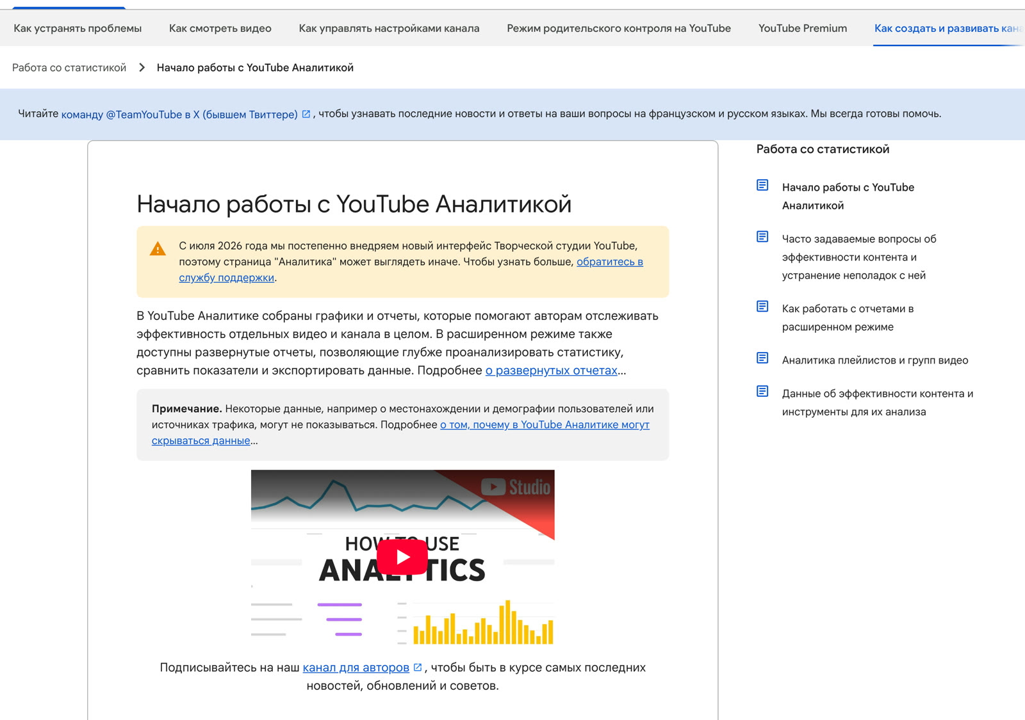This screenshot has width=1025, height=720.
Task: Visit the канал для авторов link
Action: point(356,668)
